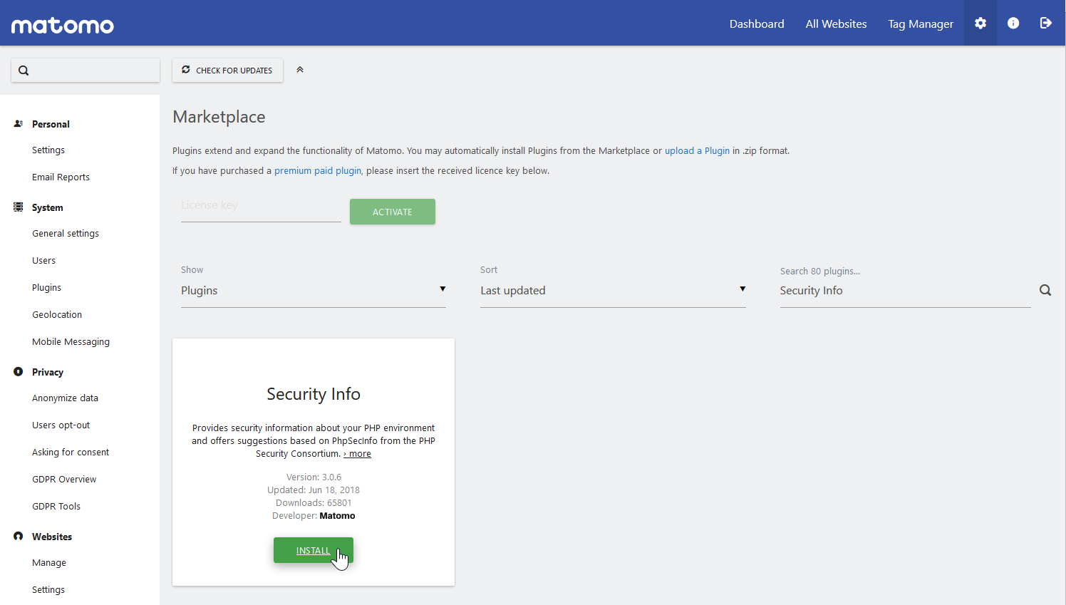Click the sidebar search magnifier icon

(24, 71)
